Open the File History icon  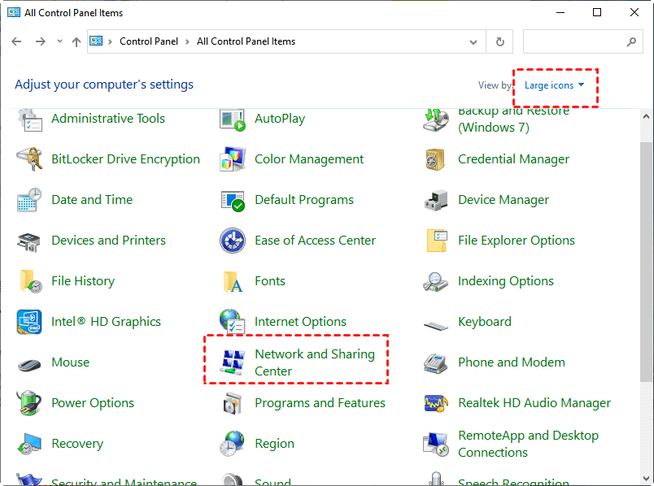30,281
